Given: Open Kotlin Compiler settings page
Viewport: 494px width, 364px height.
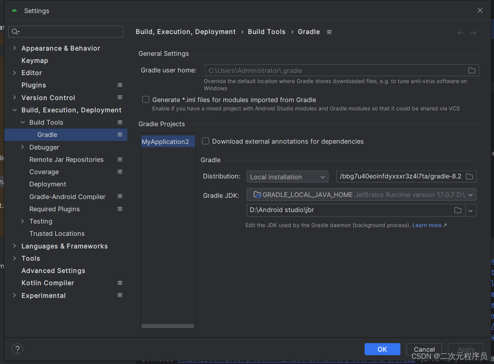Looking at the screenshot, I should [48, 283].
